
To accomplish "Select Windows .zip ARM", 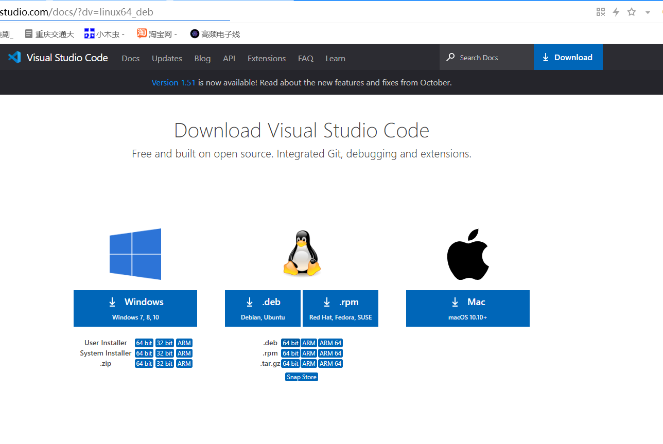I will tap(184, 363).
